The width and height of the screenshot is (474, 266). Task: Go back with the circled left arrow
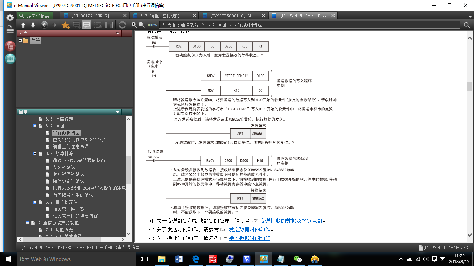(44, 25)
